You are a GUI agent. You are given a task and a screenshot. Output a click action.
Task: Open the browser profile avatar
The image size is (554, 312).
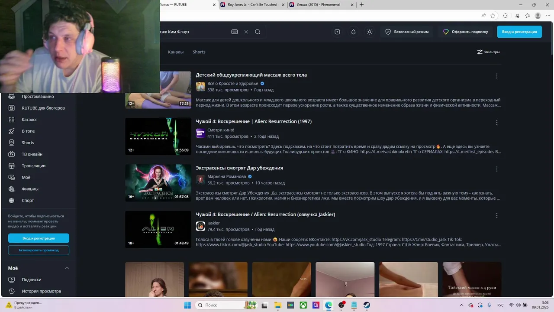538,16
